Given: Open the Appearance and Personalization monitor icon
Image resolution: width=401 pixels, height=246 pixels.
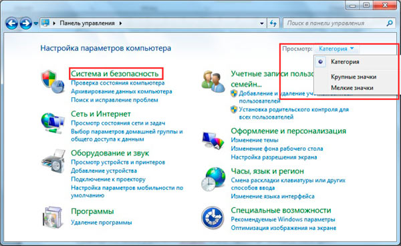Looking at the screenshot, I should point(213,140).
